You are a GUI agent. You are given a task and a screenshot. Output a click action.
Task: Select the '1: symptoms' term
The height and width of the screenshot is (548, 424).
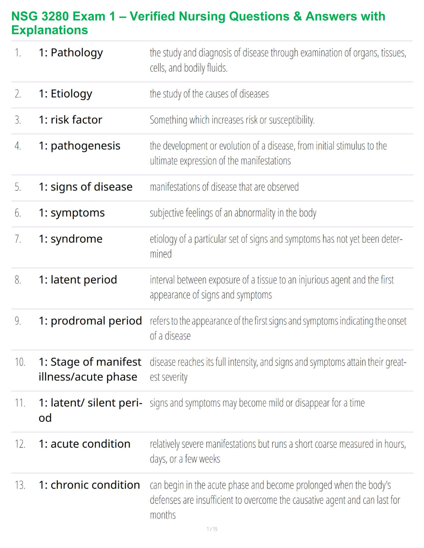click(72, 213)
